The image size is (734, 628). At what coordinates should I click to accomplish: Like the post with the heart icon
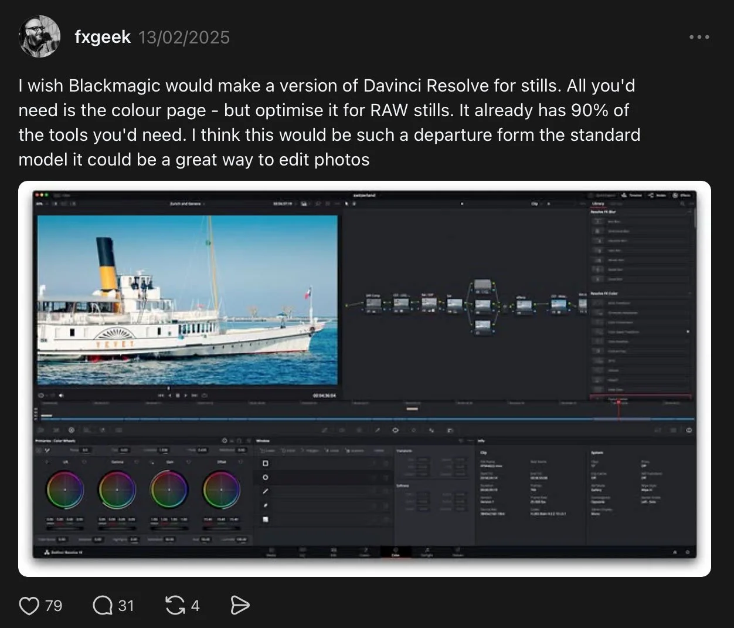coord(29,605)
